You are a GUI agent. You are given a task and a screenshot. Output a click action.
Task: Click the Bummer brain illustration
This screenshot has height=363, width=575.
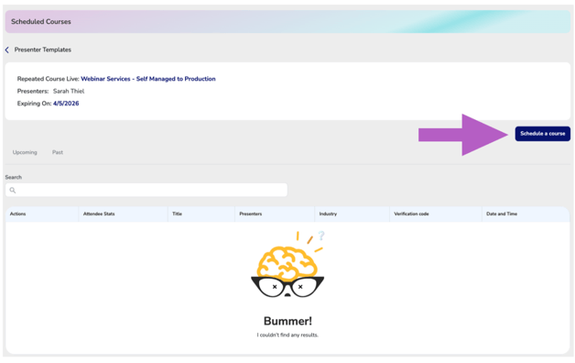(287, 264)
